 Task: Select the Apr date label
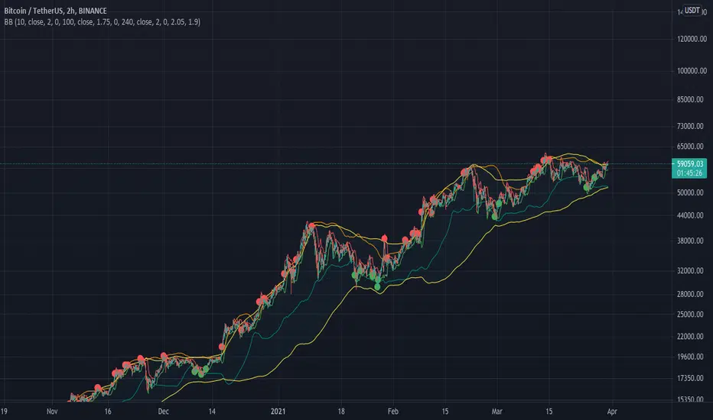coord(612,412)
